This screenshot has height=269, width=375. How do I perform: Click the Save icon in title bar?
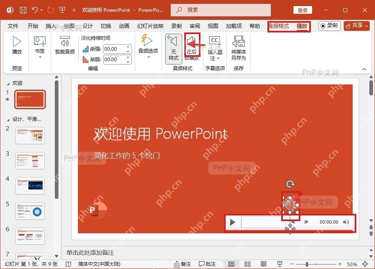pos(23,10)
